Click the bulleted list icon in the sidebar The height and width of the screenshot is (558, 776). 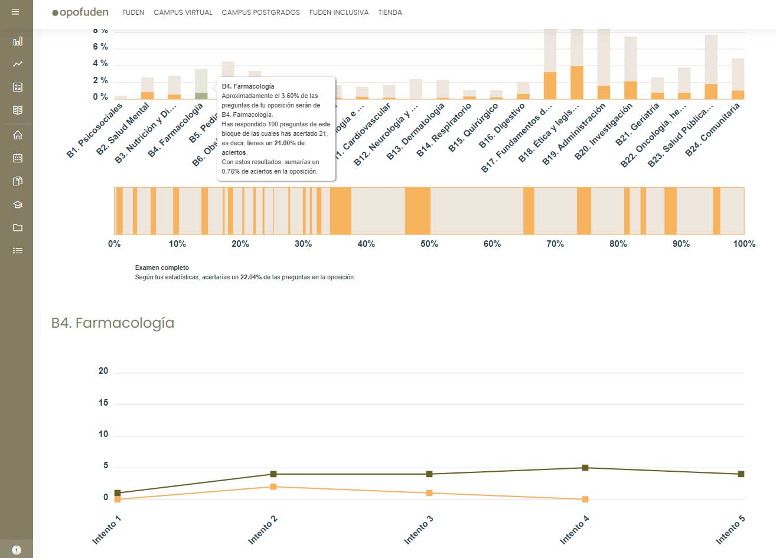point(18,250)
